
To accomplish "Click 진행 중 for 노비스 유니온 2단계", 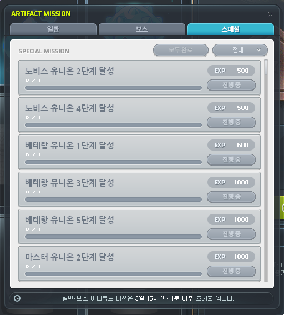I will click(231, 85).
